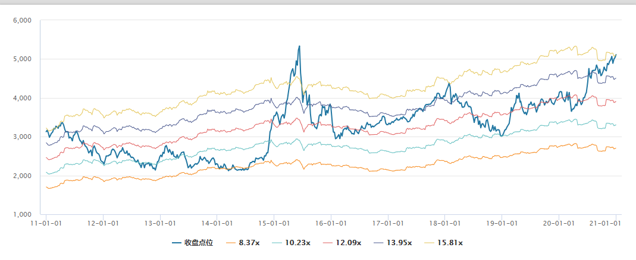Click the dark blue 收盘点位 line marker
Viewport: 636px width, 260px height.
[177, 243]
